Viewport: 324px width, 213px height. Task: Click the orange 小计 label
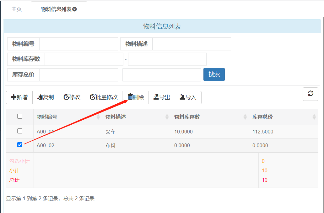point(14,171)
